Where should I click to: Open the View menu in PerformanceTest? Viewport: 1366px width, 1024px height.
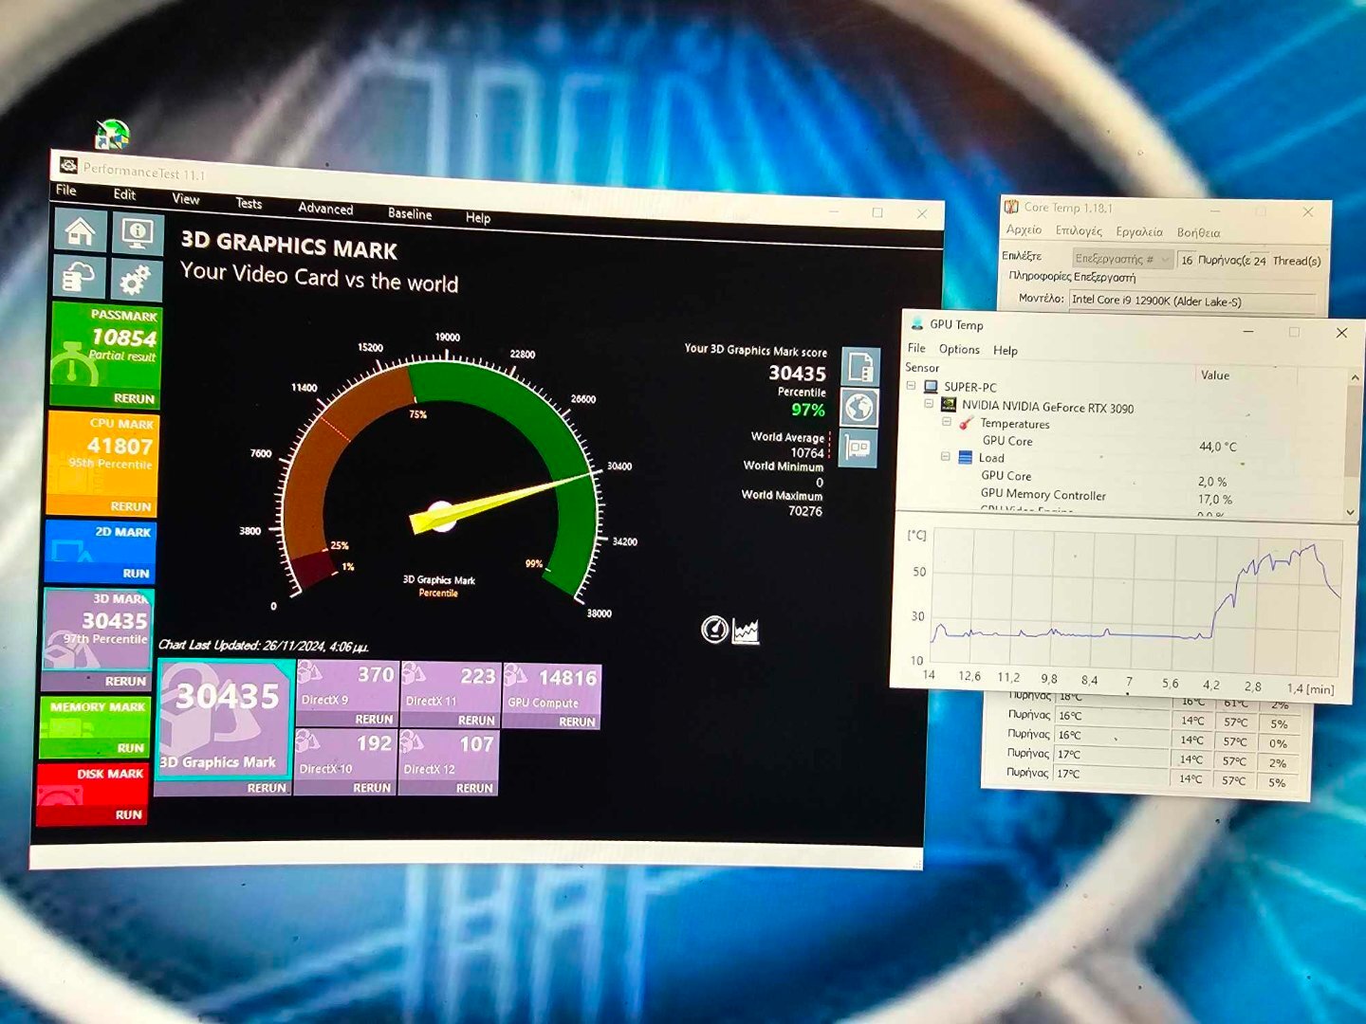[x=186, y=199]
